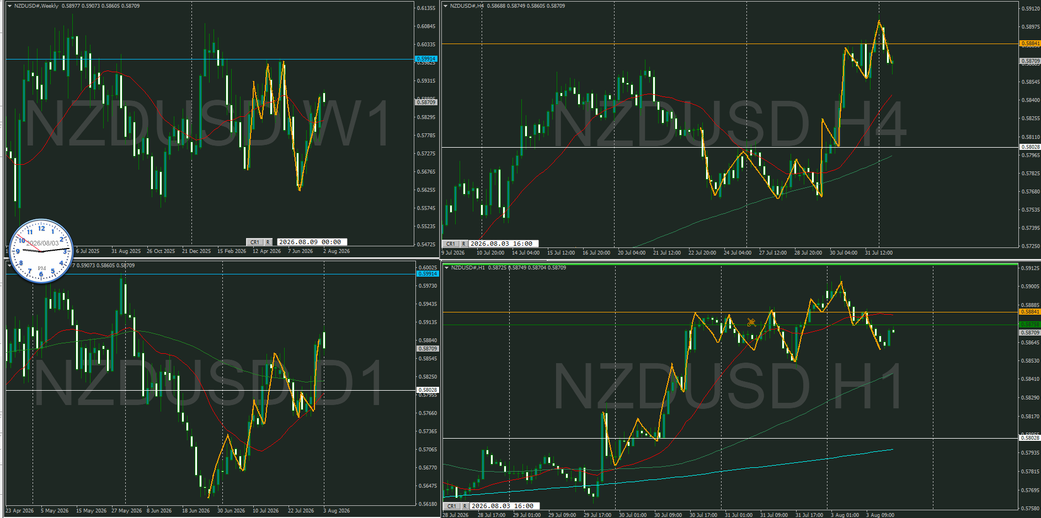The image size is (1041, 518).
Task: Click the orange 0.58841 price tag on H4 chart
Action: [1030, 44]
